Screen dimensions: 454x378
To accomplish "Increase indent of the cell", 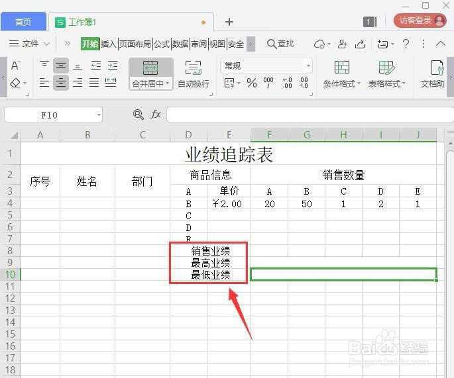I will click(113, 66).
